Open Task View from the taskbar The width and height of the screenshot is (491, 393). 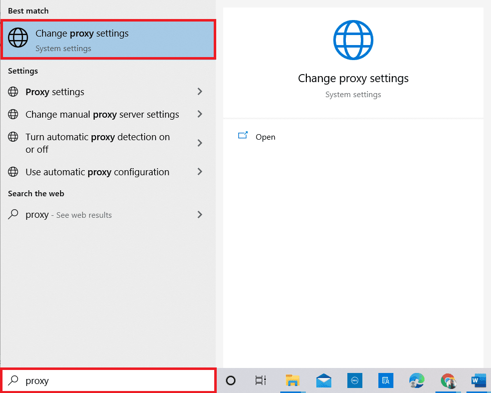tap(260, 380)
